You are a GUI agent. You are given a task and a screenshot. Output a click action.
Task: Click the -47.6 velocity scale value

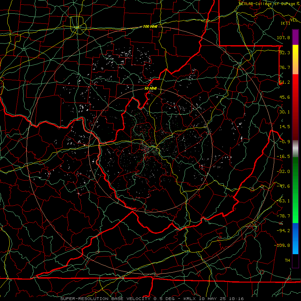click(283, 186)
